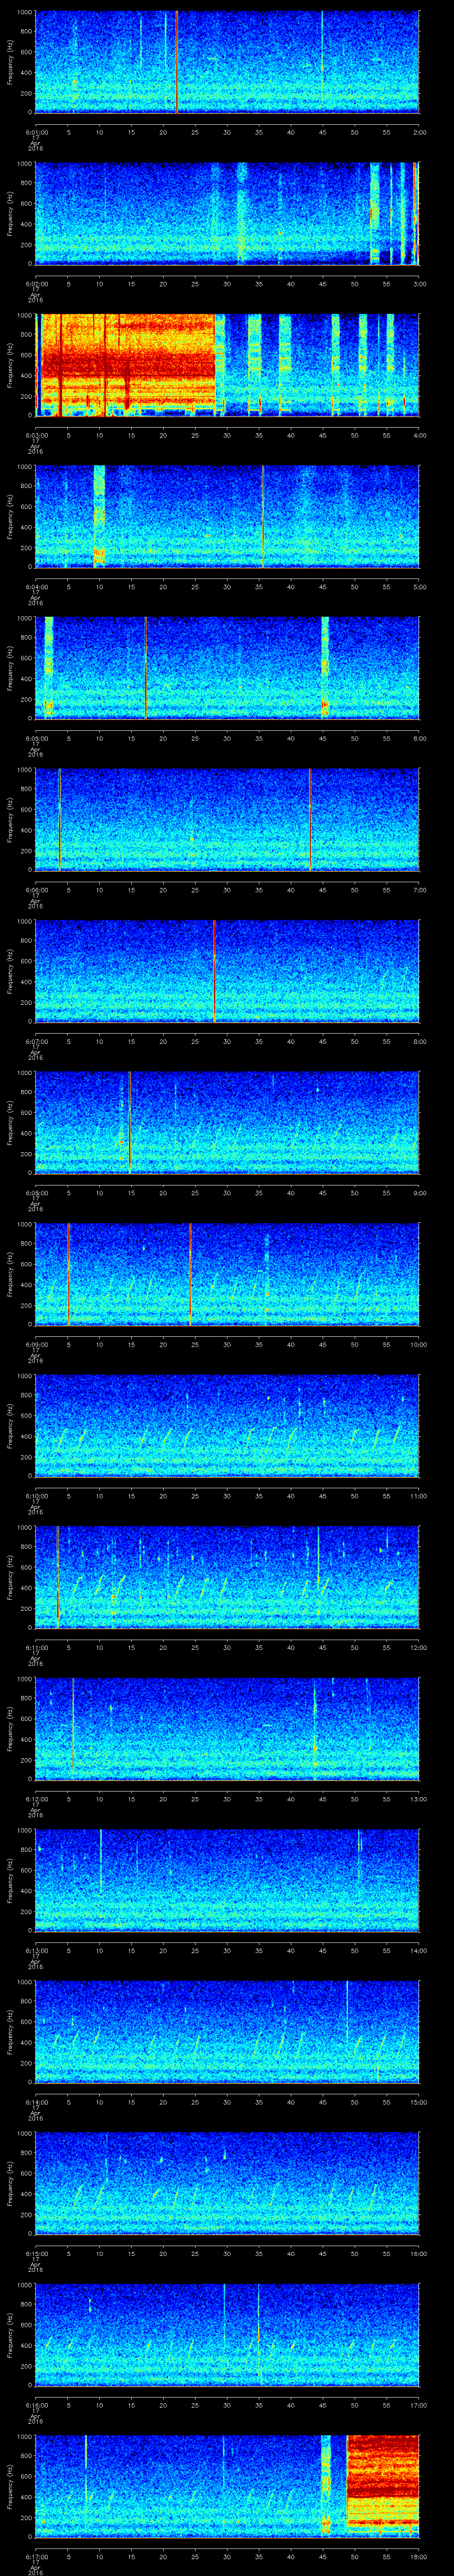Image resolution: width=454 pixels, height=2576 pixels.
Task: Click the 6:17:00 start time label
Action: [x=36, y=2556]
